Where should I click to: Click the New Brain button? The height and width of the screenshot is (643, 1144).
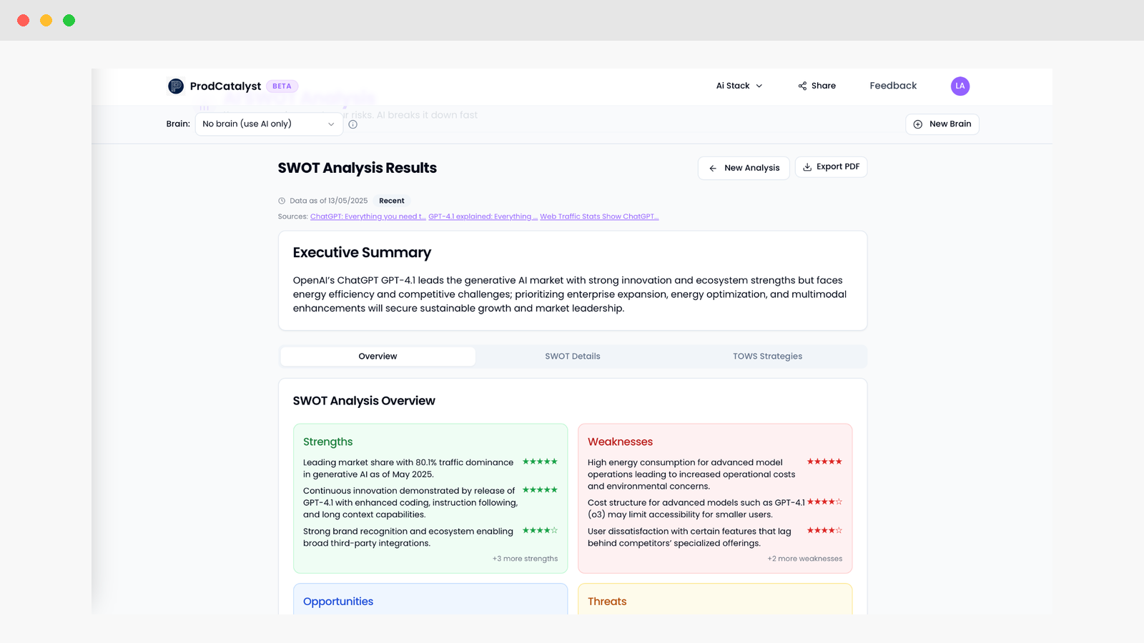pos(942,124)
